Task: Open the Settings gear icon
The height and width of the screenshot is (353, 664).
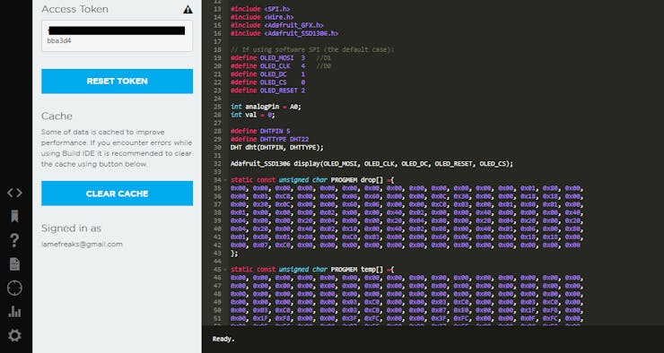Action: 14,336
